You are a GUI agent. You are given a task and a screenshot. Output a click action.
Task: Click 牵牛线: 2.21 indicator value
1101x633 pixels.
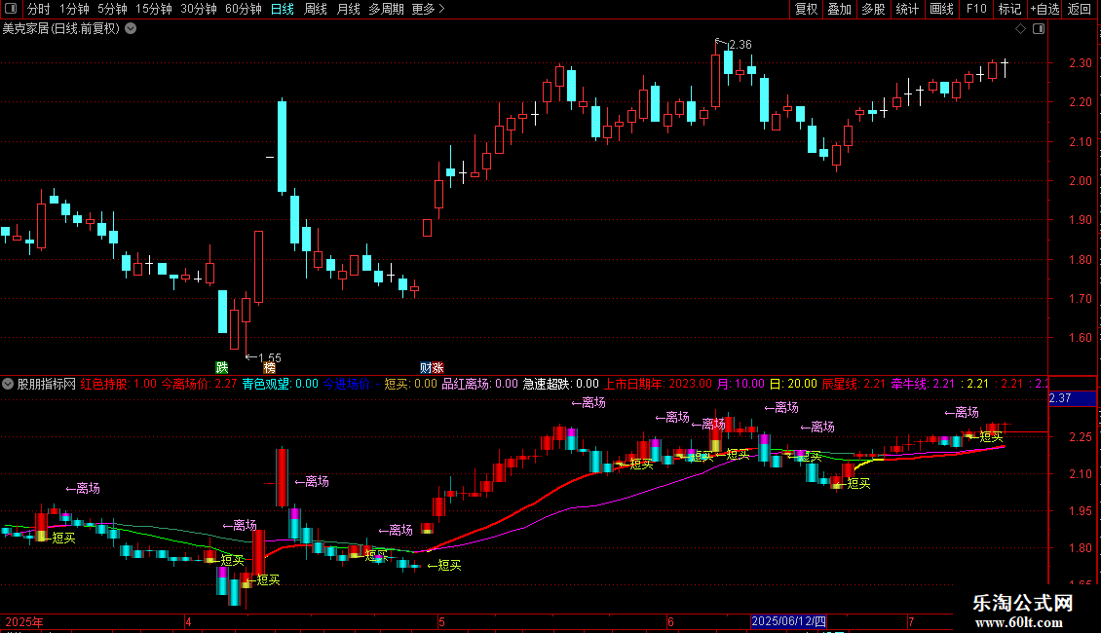point(924,384)
